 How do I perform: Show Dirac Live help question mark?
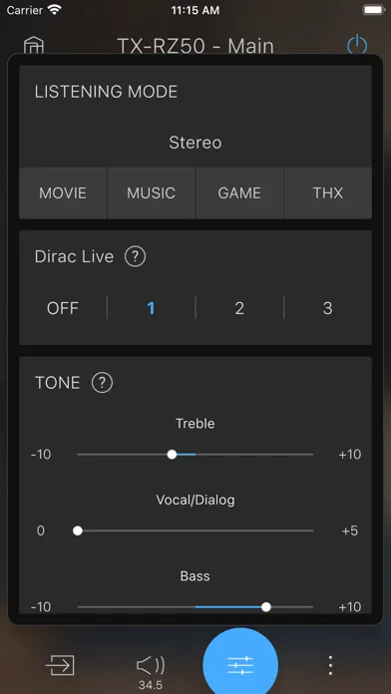pyautogui.click(x=135, y=256)
